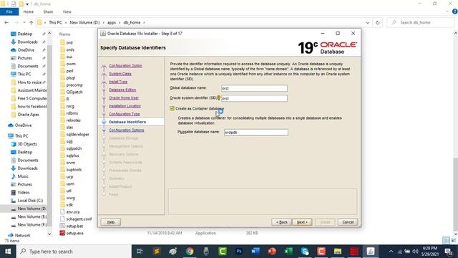Click 'This PC' in address breadcrumb

(x=56, y=22)
